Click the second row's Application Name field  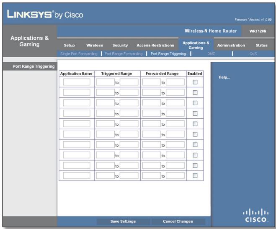click(x=77, y=92)
